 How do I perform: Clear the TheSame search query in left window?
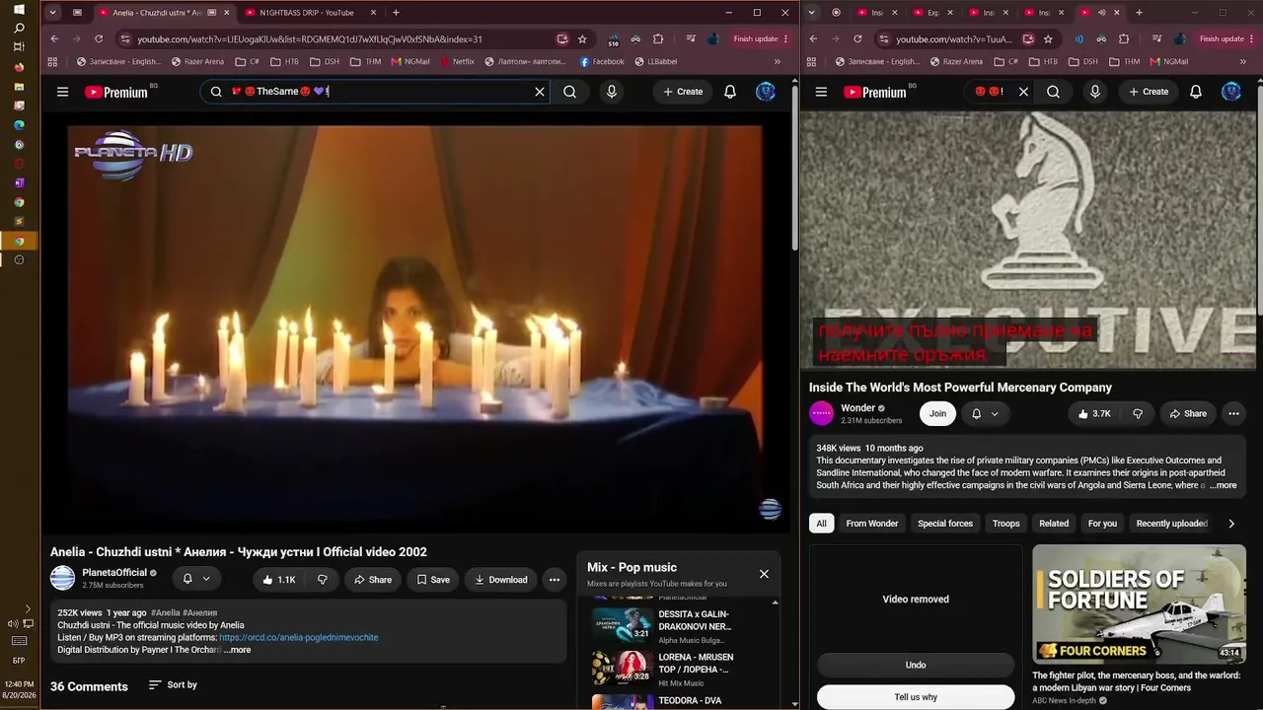pyautogui.click(x=540, y=92)
